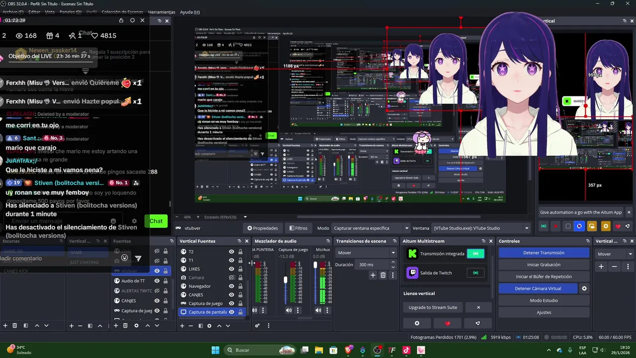This screenshot has width=636, height=358.
Task: Move source up in Vertical Fuentes panel
Action: [x=219, y=326]
